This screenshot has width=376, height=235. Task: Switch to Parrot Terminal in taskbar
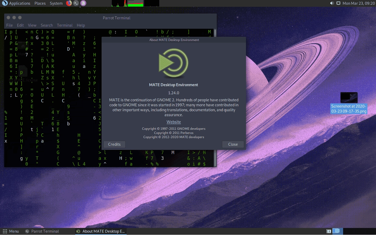pos(42,231)
